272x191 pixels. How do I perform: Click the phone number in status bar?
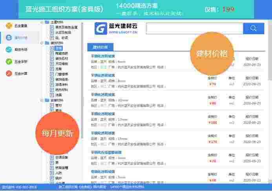pos(19,187)
